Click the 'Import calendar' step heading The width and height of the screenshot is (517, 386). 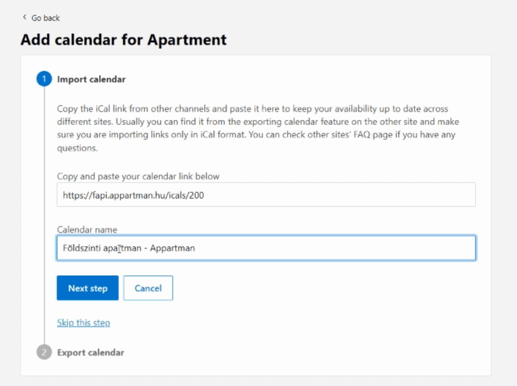(91, 79)
